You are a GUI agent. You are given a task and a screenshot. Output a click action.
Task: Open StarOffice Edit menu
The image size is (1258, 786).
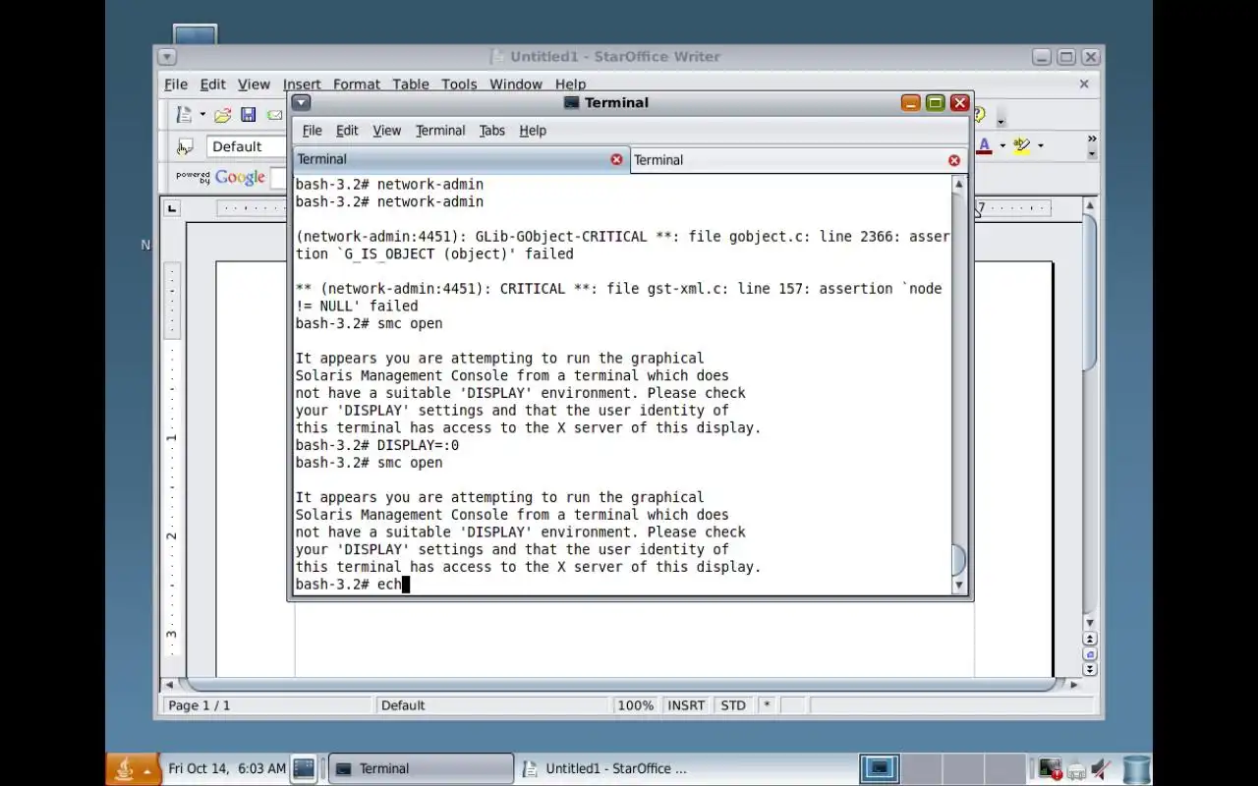point(213,84)
